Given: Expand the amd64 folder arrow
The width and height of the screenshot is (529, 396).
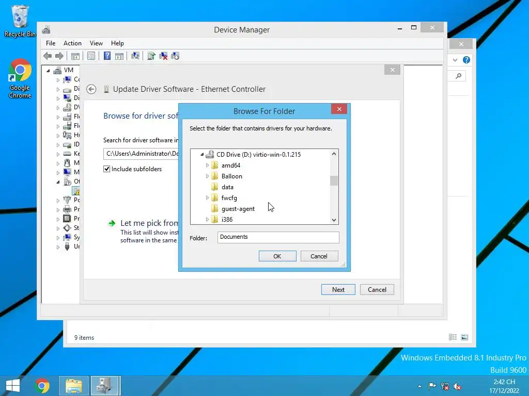Looking at the screenshot, I should pyautogui.click(x=207, y=166).
